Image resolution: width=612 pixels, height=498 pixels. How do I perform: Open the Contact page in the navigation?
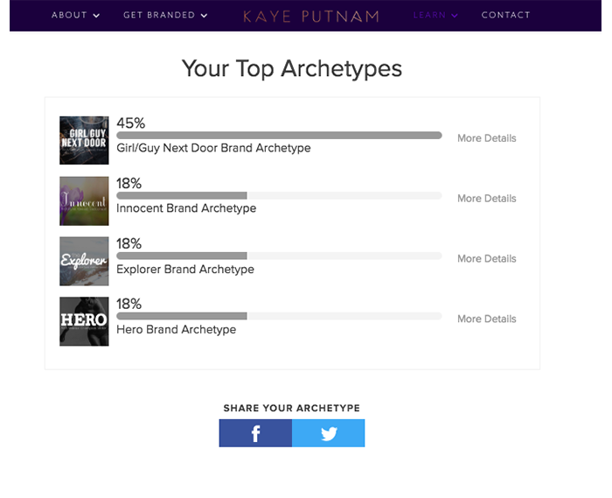(x=506, y=15)
